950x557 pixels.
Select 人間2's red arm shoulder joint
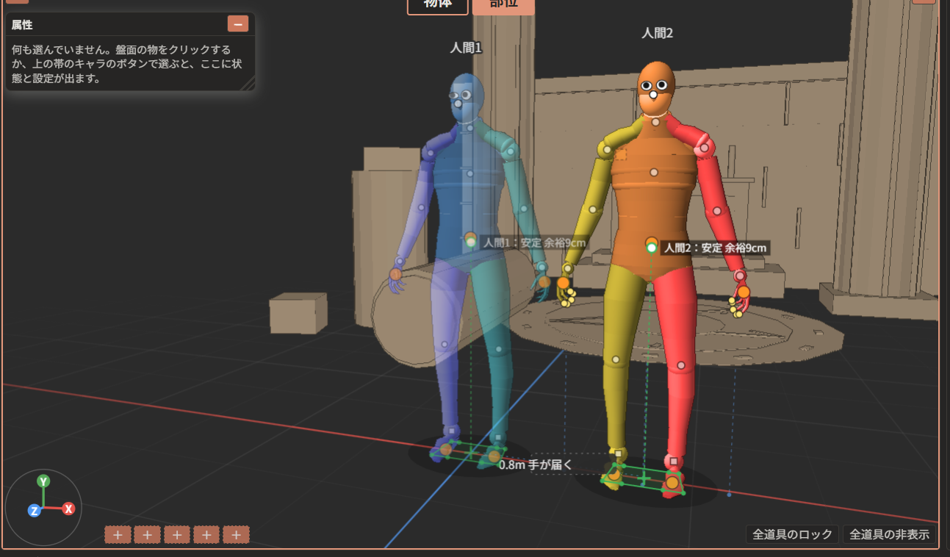click(704, 148)
